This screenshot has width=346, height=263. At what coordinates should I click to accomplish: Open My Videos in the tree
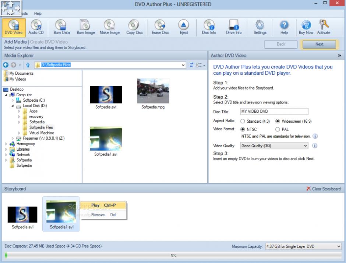pyautogui.click(x=18, y=79)
